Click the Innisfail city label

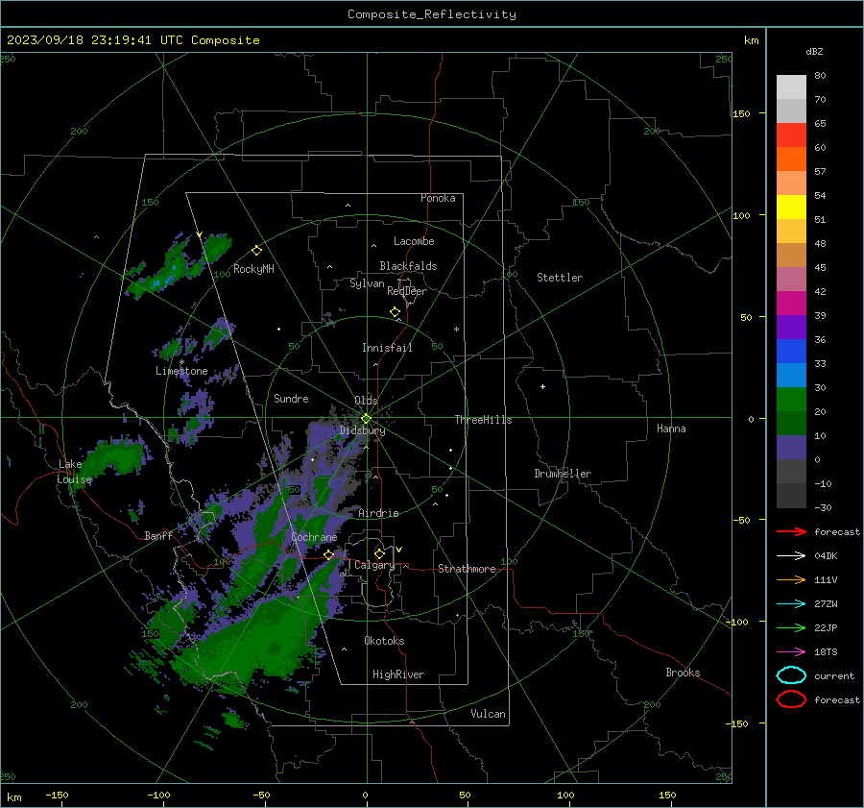[387, 348]
